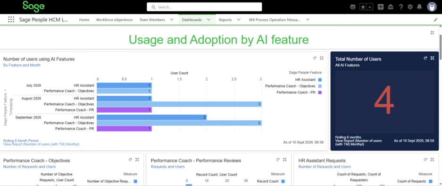Open the Trailhead guidance center icon
The width and height of the screenshot is (442, 186).
coord(391,7)
